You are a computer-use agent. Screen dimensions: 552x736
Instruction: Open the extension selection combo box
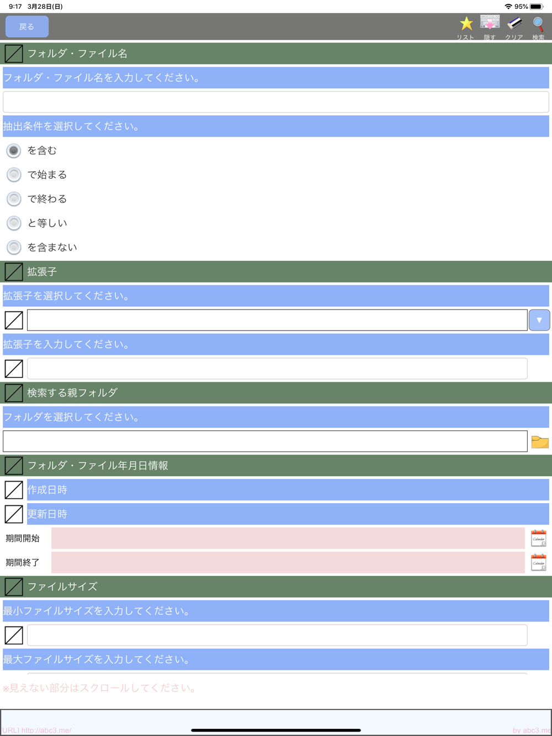277,320
